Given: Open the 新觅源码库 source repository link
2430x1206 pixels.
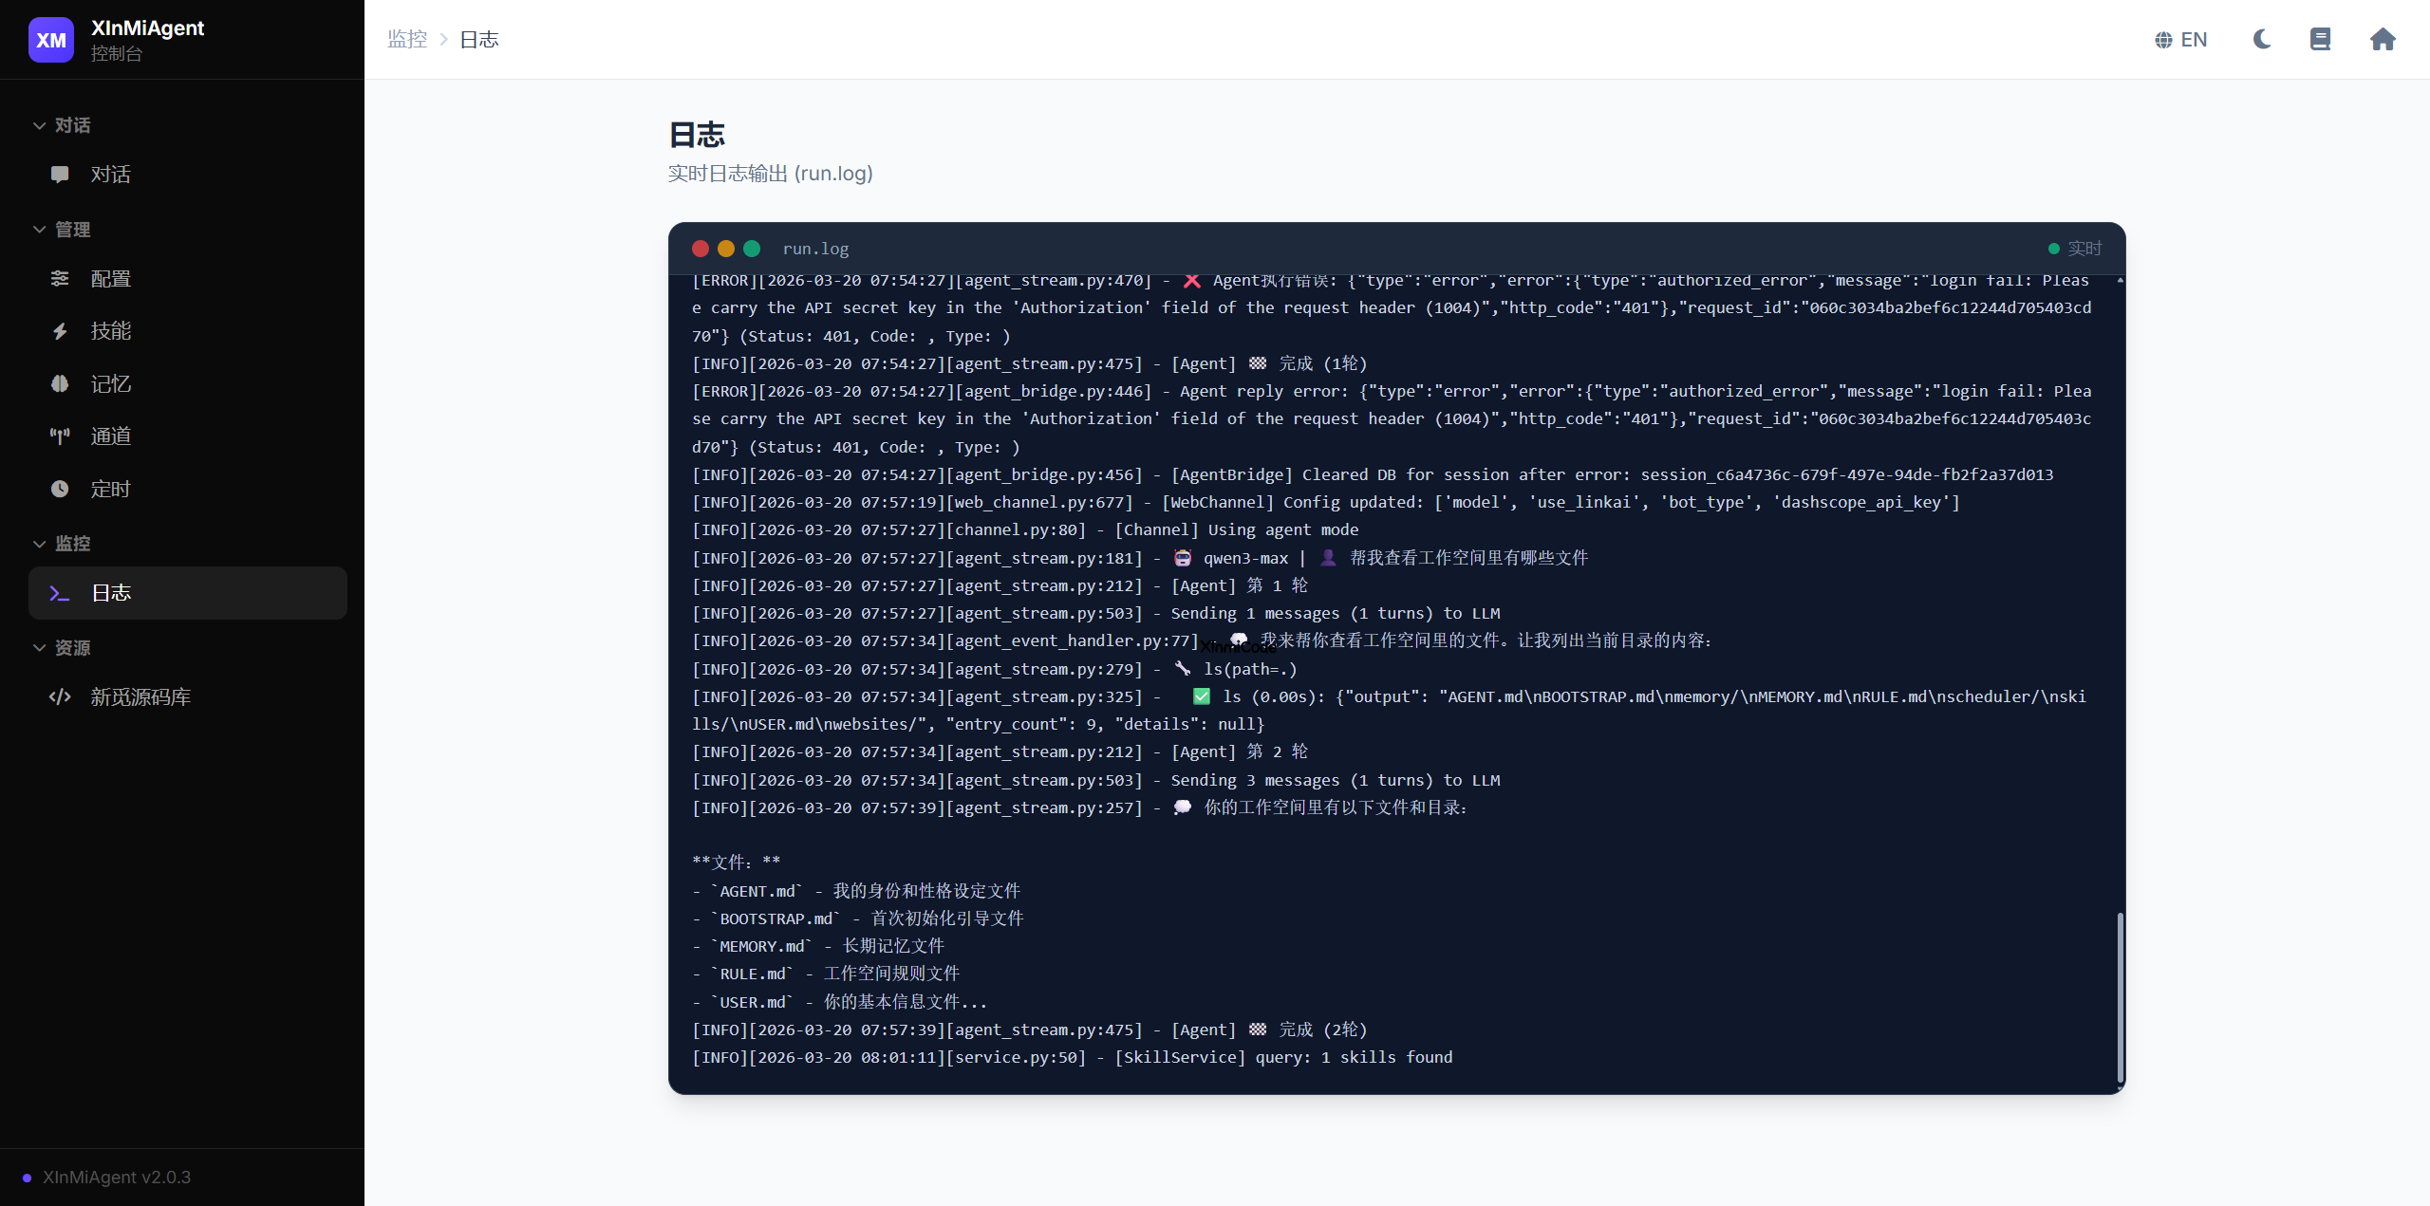Looking at the screenshot, I should (x=140, y=697).
